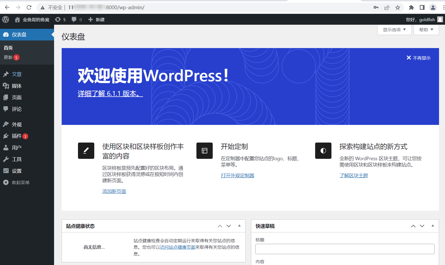Click the 仪表盘 page heading
Screen dimensions: 445x265
[x=73, y=37]
